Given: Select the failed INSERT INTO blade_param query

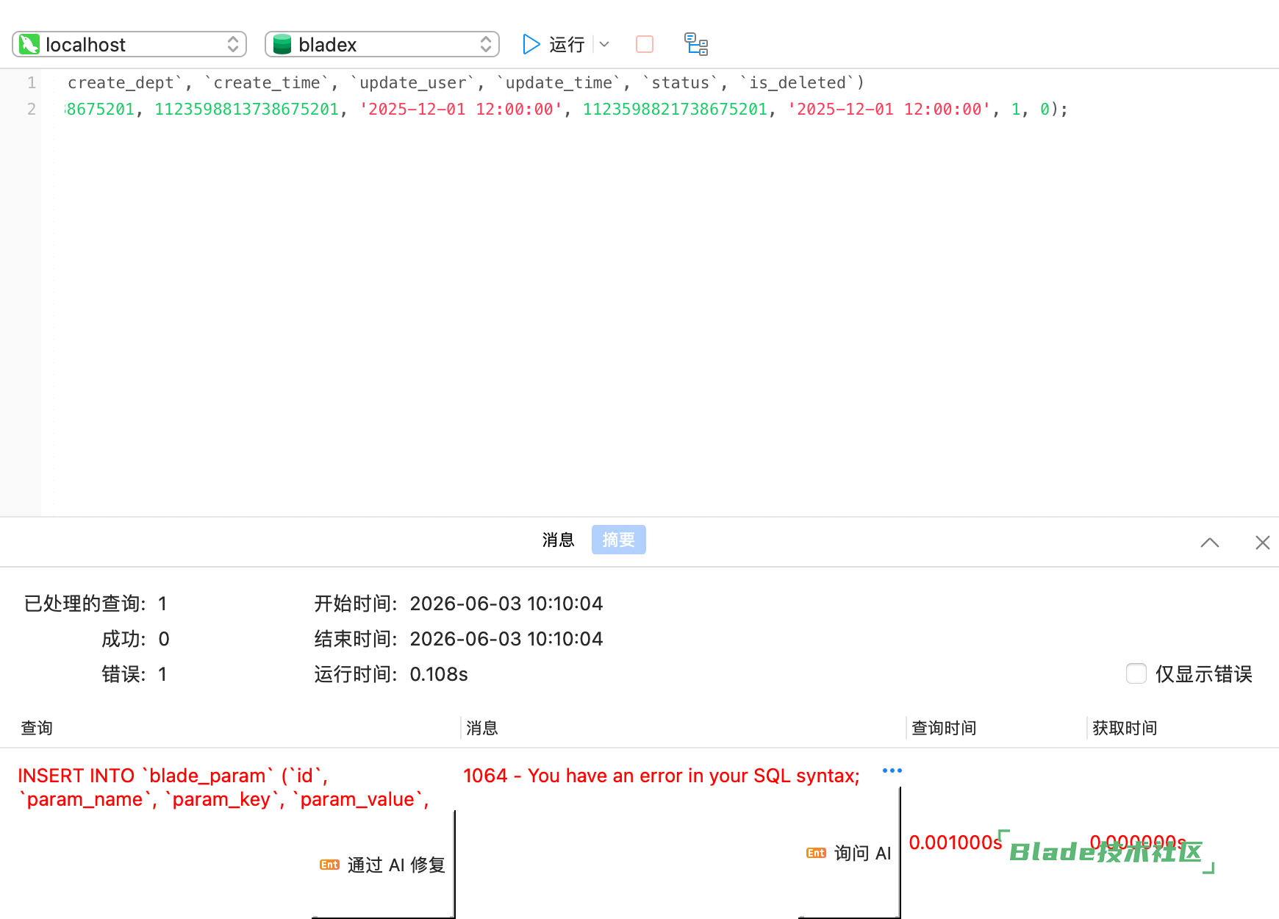Looking at the screenshot, I should (x=224, y=787).
